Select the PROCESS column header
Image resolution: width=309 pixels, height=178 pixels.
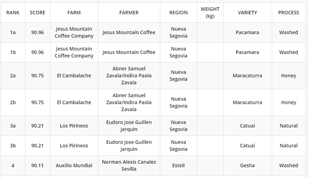point(288,13)
